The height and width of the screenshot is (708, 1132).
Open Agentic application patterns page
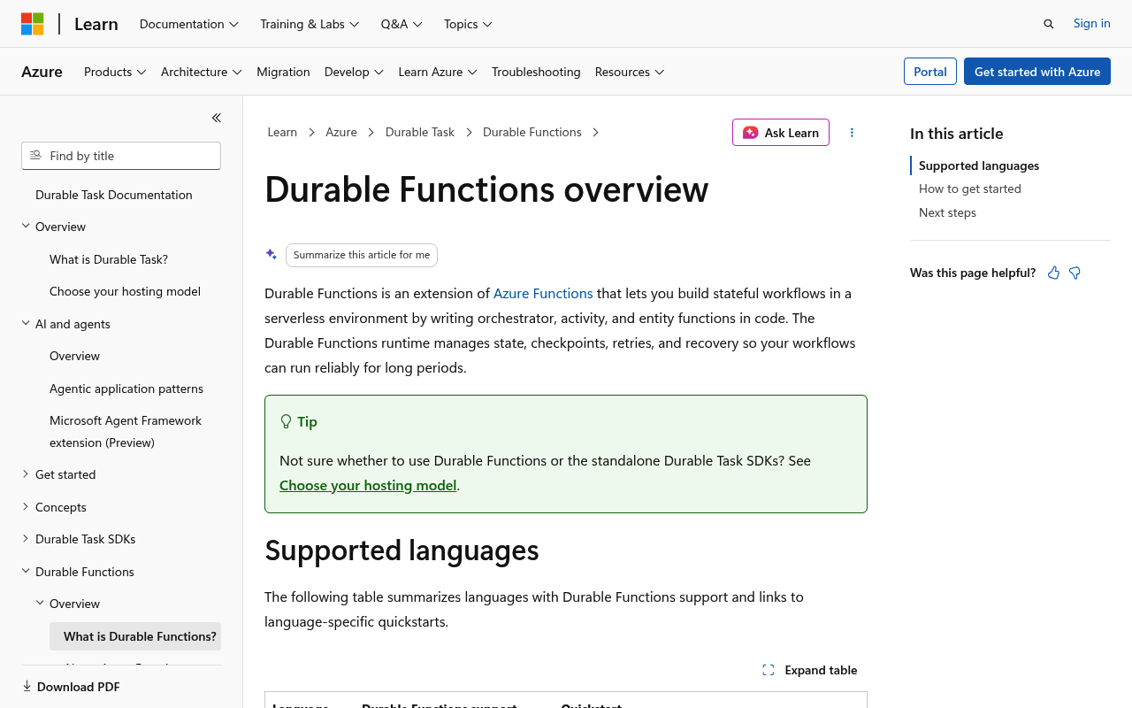tap(126, 389)
